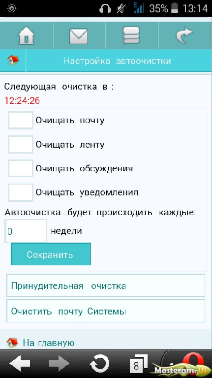Image resolution: width=212 pixels, height=378 pixels.
Task: Open mail via the envelope icon
Action: pos(79,36)
